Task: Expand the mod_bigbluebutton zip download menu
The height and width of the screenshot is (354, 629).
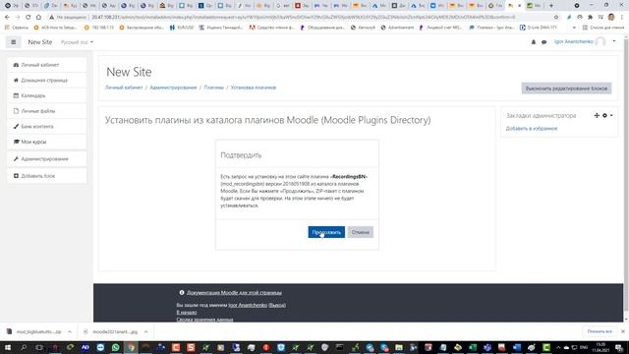Action: 70,332
